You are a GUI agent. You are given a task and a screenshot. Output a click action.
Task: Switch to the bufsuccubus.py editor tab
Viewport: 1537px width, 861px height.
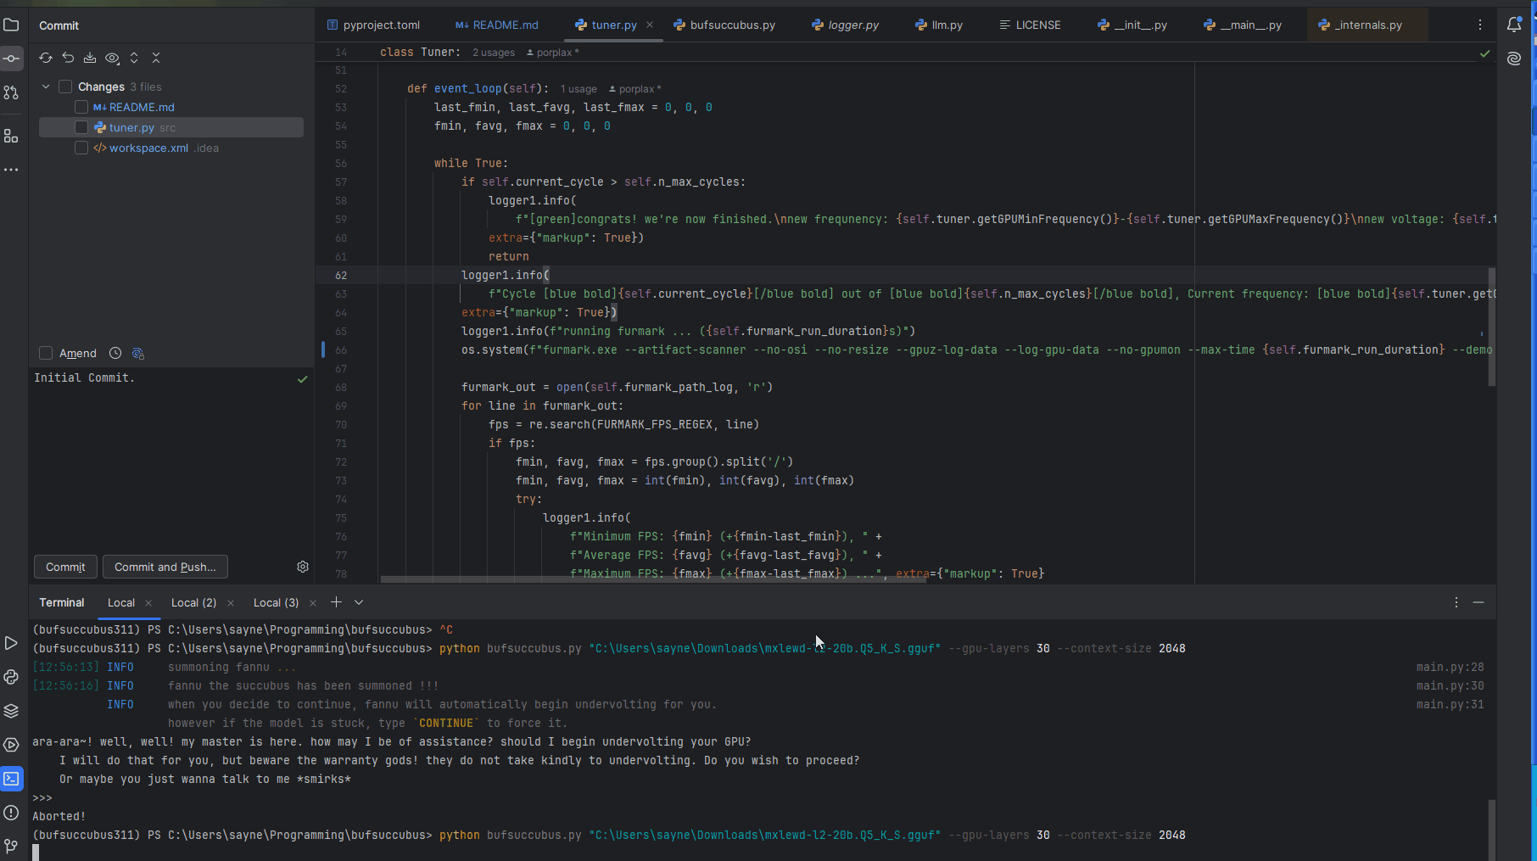(x=732, y=25)
